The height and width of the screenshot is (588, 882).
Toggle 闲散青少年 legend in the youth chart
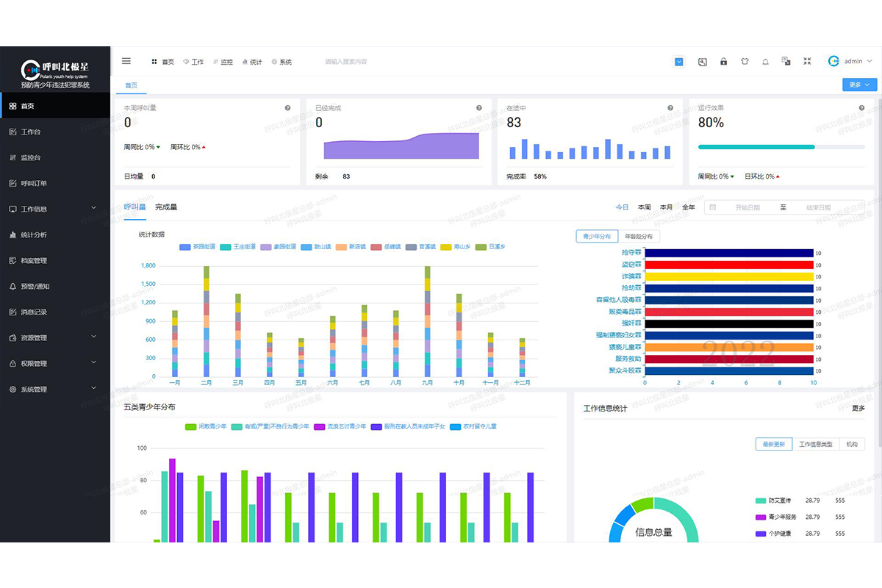tap(206, 426)
